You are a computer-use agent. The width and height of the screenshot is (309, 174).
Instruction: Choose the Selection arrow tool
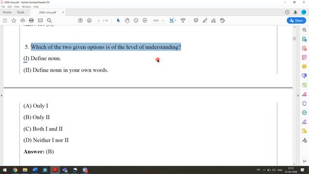pos(118,20)
